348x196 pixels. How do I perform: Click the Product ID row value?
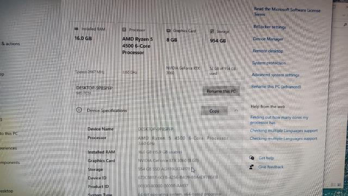[x=163, y=186]
